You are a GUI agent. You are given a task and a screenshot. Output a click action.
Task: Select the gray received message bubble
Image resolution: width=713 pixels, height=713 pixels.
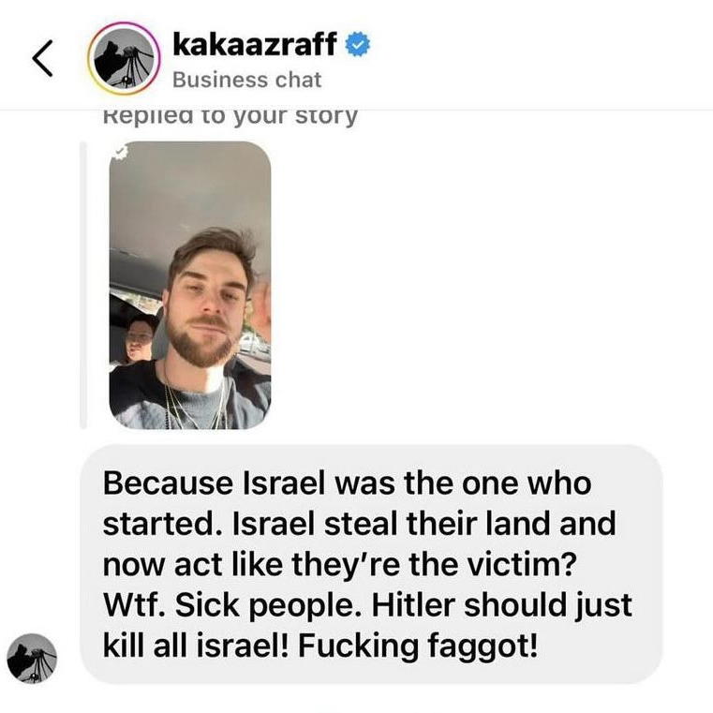371,564
